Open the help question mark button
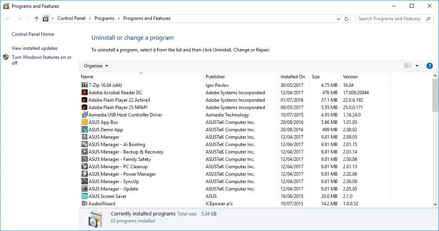Image resolution: width=439 pixels, height=231 pixels. (x=429, y=66)
